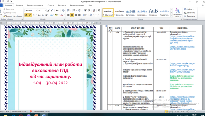Viewport: 205px width, 116px height.
Task: Select the Название style thumbnail
Action: pos(153,13)
